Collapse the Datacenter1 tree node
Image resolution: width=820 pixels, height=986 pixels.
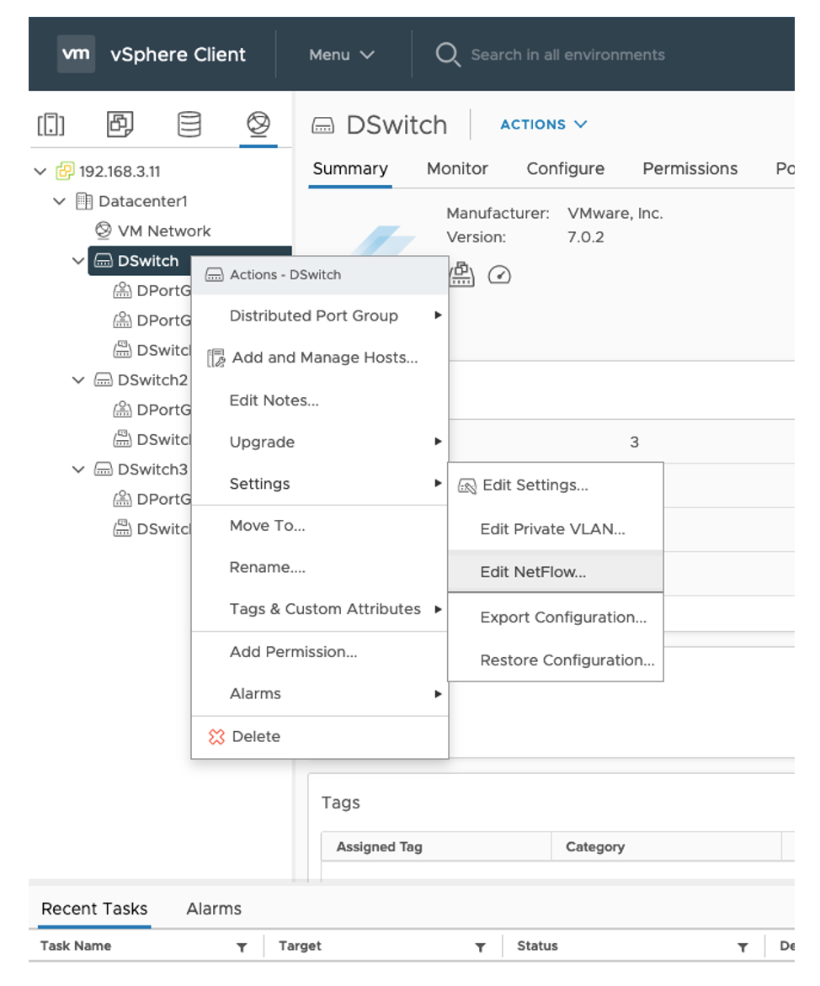(x=59, y=201)
